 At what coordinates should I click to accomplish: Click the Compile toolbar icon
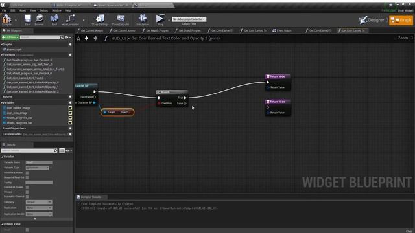click(6, 19)
